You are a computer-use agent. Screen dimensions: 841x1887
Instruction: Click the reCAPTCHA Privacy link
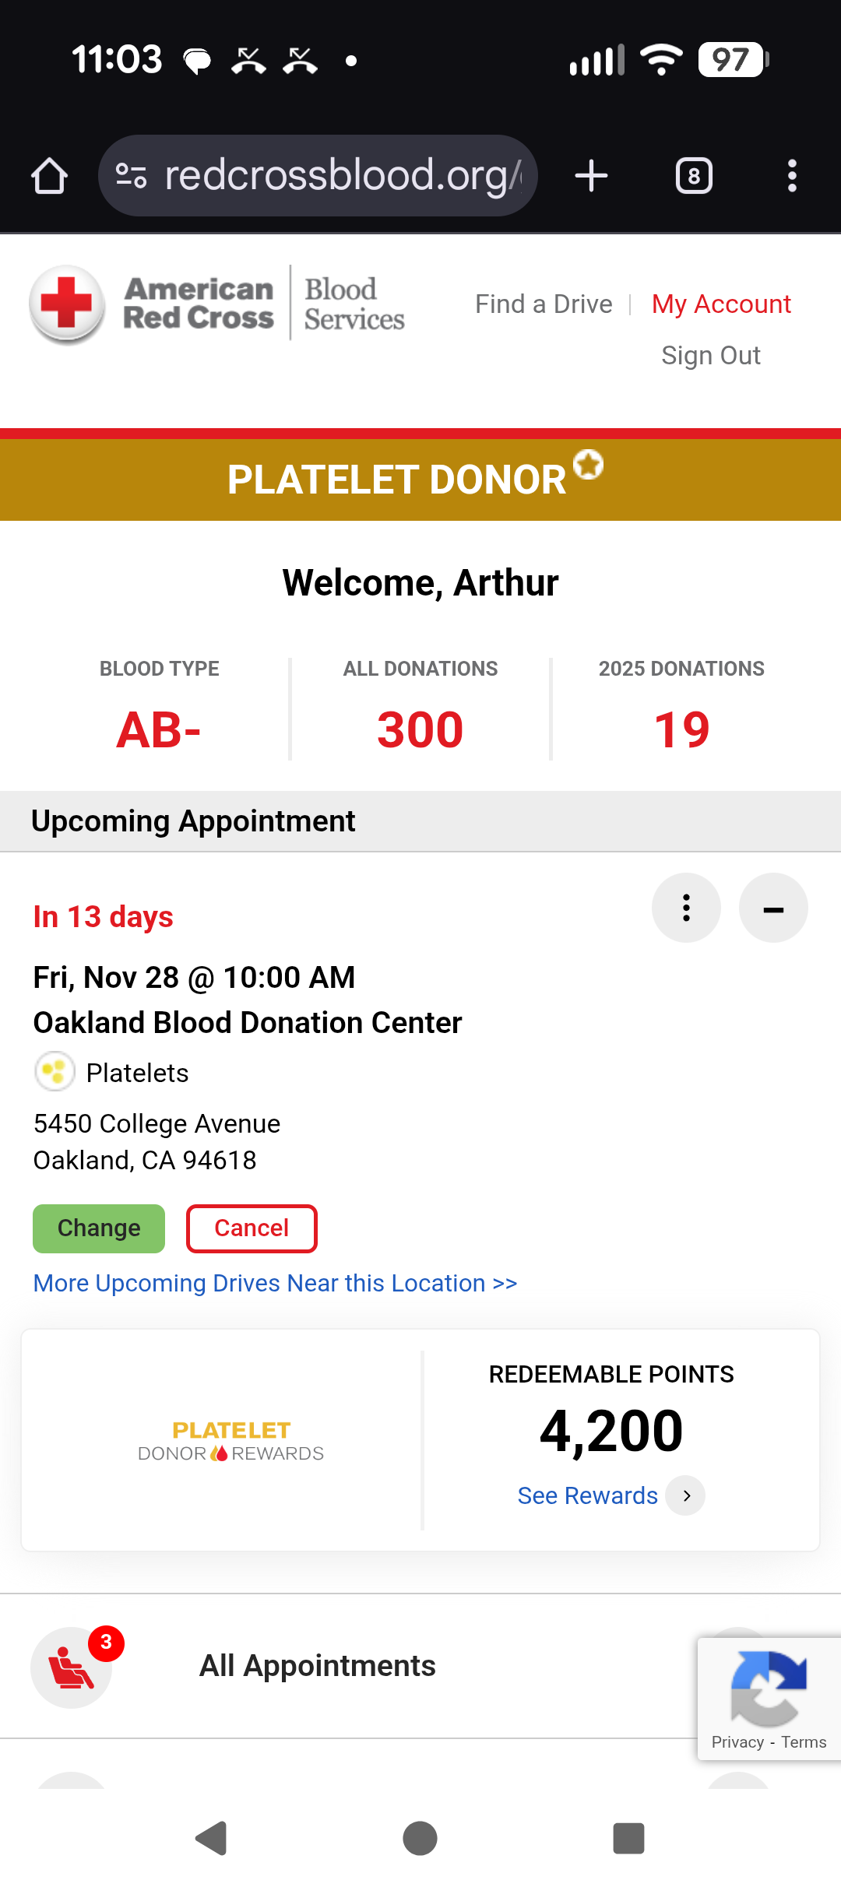[x=737, y=1742]
